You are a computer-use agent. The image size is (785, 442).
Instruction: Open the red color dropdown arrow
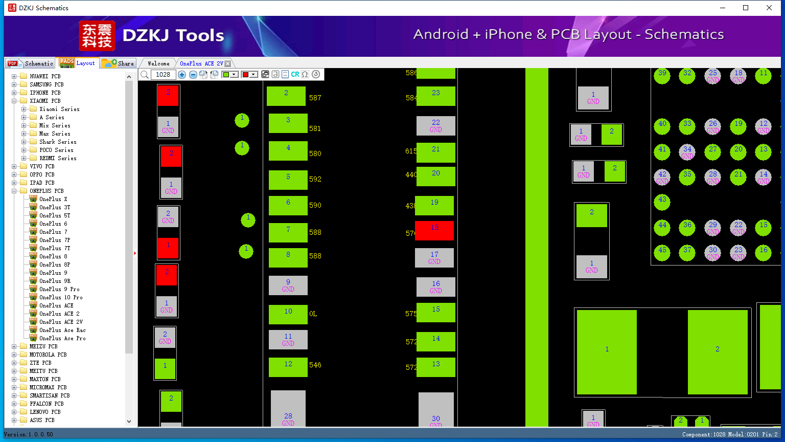click(253, 75)
